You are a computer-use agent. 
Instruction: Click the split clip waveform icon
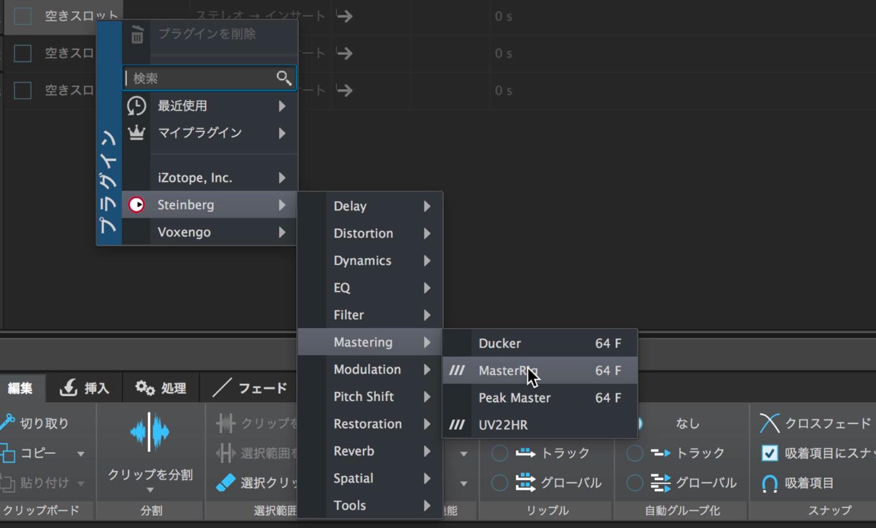pyautogui.click(x=150, y=432)
